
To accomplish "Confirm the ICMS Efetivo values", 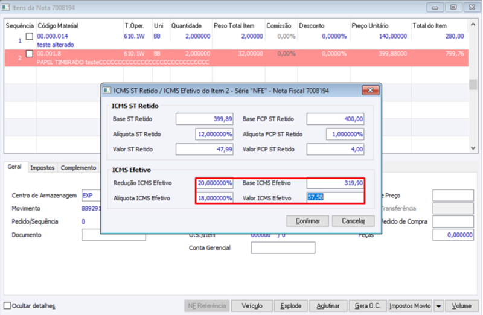I will pyautogui.click(x=307, y=221).
